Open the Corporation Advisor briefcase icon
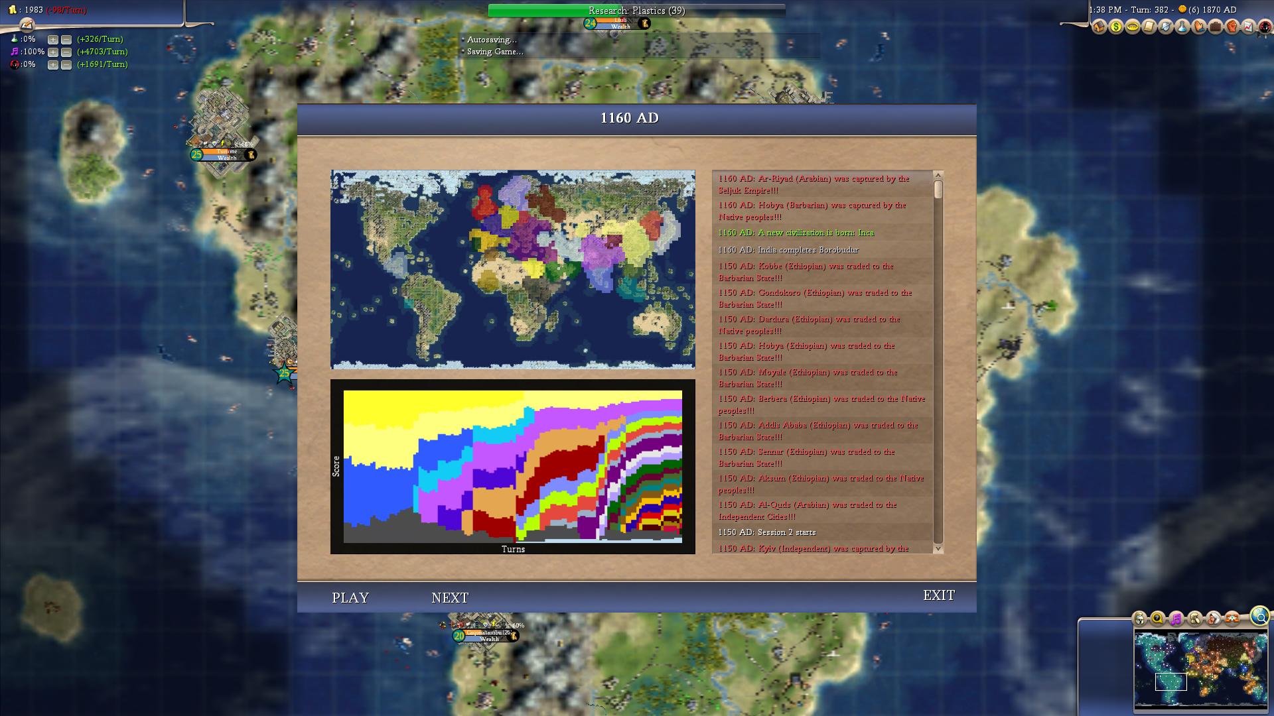This screenshot has height=716, width=1274. [1216, 27]
